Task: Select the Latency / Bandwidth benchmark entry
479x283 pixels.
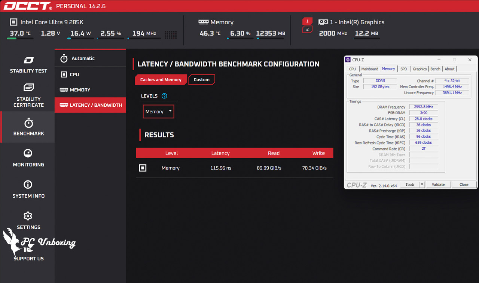Action: pyautogui.click(x=90, y=105)
